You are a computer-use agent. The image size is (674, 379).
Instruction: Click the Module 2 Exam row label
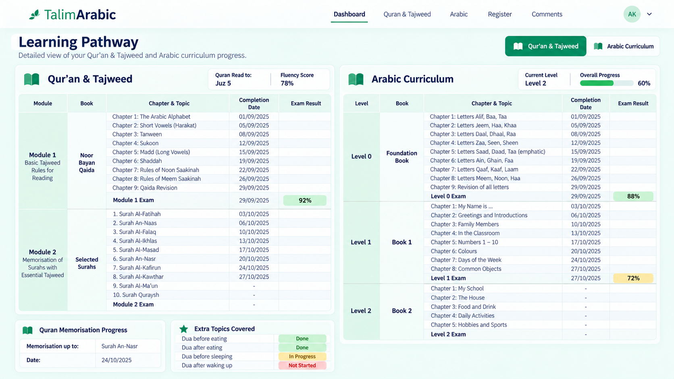(133, 304)
